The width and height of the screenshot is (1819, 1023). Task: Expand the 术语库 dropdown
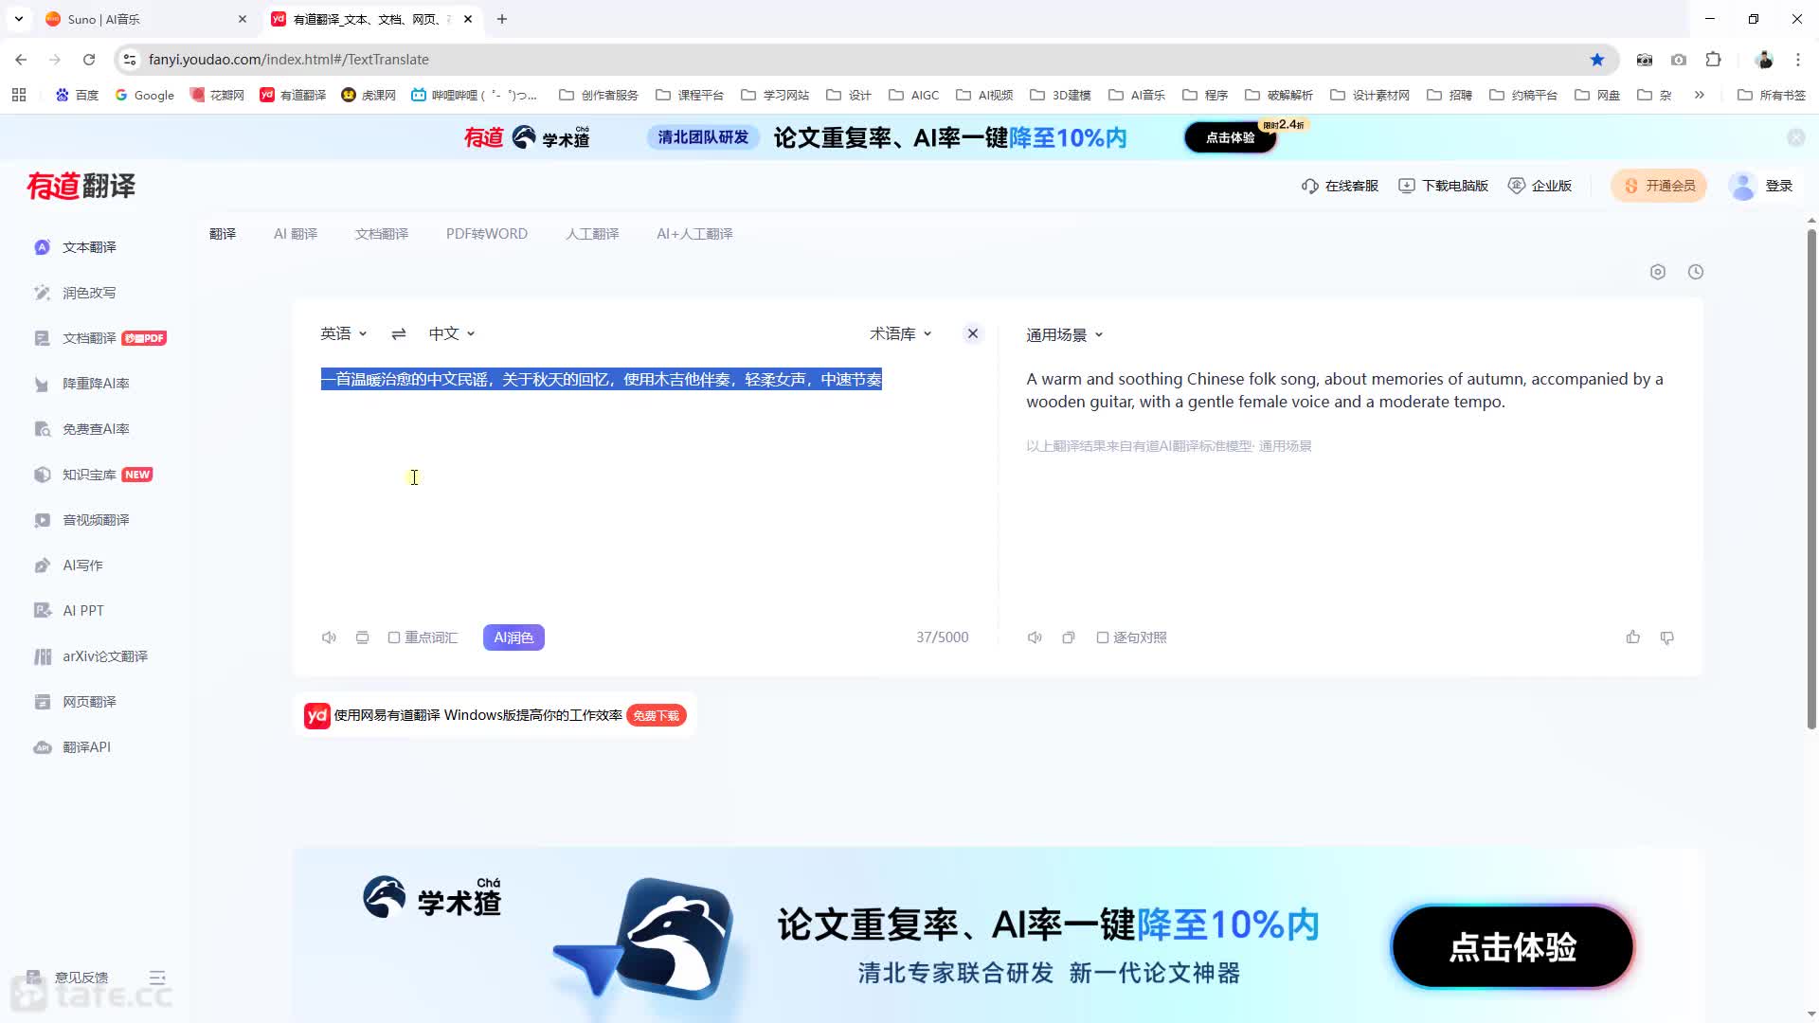point(901,333)
